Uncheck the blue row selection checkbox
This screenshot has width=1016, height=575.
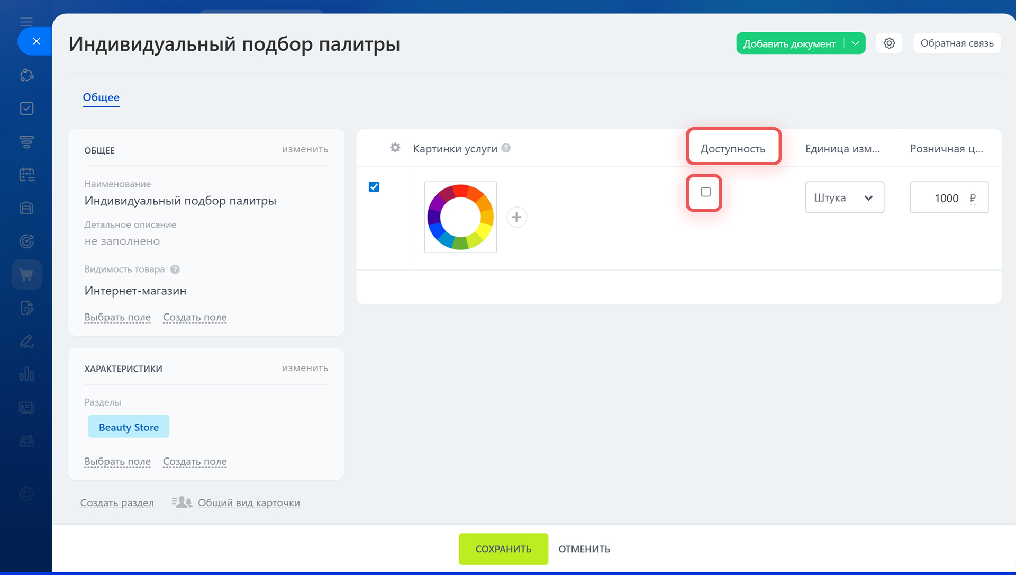pos(374,187)
